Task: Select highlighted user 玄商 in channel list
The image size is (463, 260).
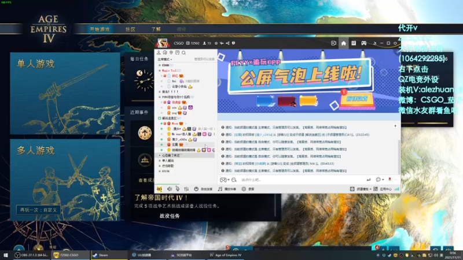Action: pyautogui.click(x=175, y=145)
